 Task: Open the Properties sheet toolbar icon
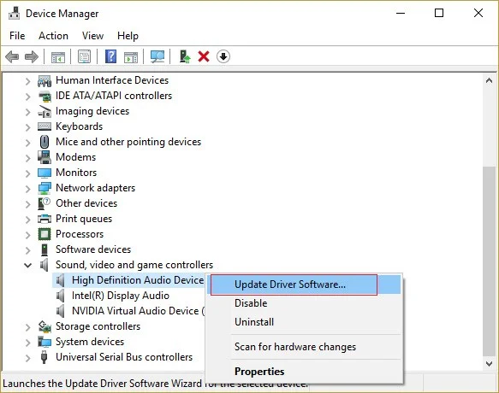(x=85, y=57)
